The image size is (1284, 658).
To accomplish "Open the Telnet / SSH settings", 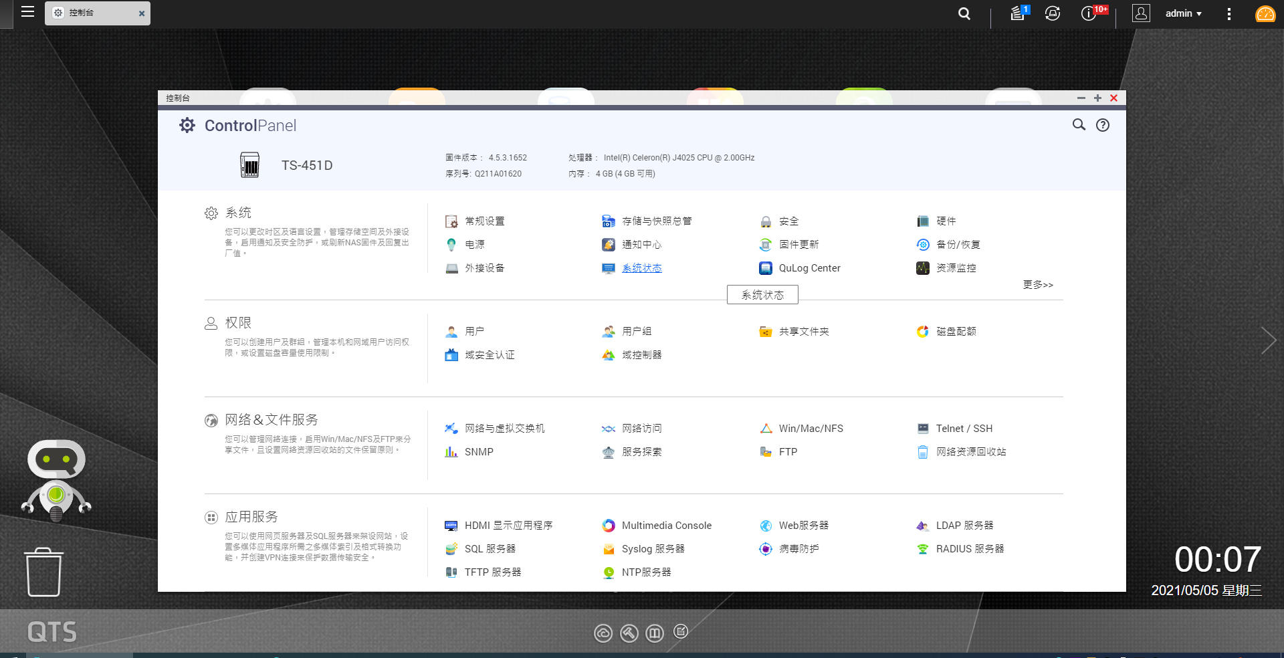I will pyautogui.click(x=962, y=428).
